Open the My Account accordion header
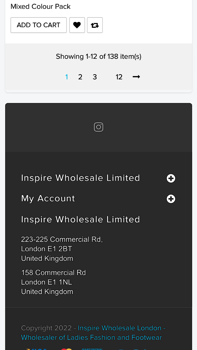 48,198
